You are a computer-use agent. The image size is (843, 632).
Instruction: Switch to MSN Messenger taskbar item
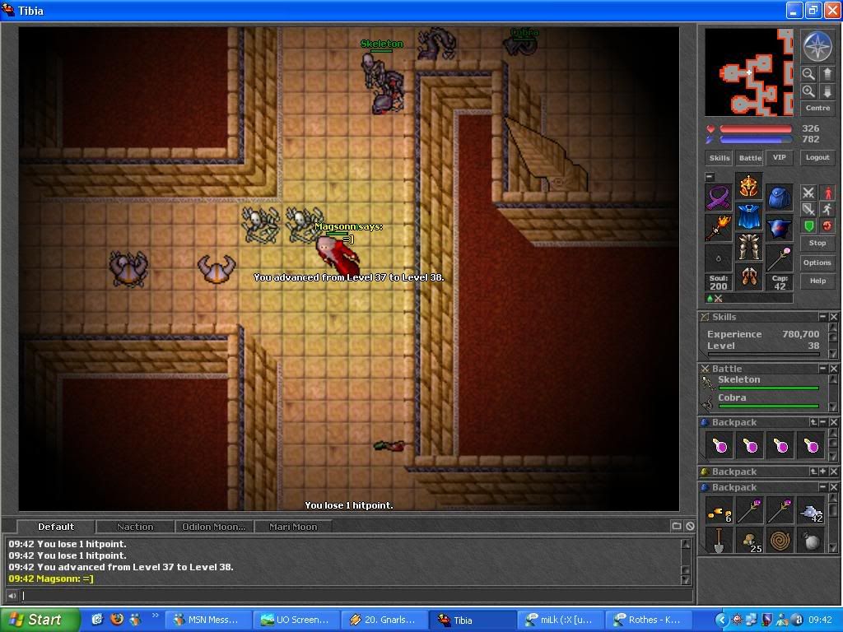(x=207, y=620)
